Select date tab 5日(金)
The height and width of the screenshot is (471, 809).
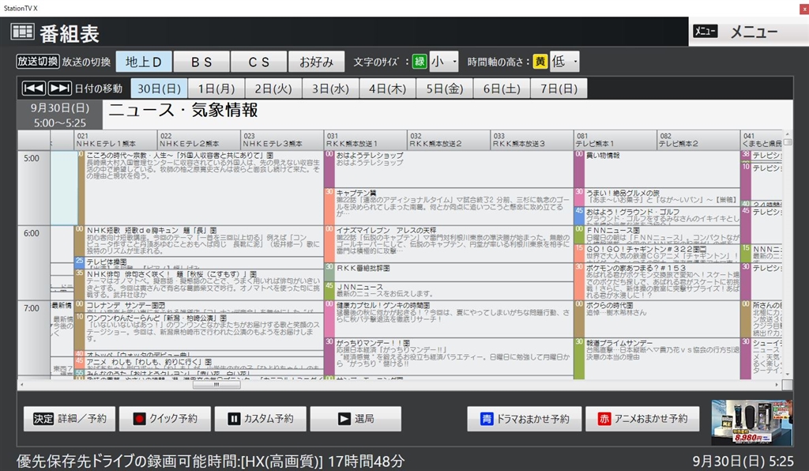445,89
